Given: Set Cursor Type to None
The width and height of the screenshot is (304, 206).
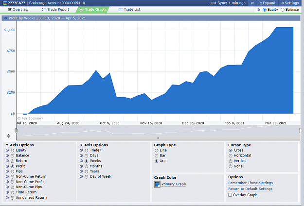Looking at the screenshot, I should (231, 166).
